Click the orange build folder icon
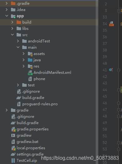Image resolution: width=122 pixels, height=164 pixels. [x=19, y=22]
